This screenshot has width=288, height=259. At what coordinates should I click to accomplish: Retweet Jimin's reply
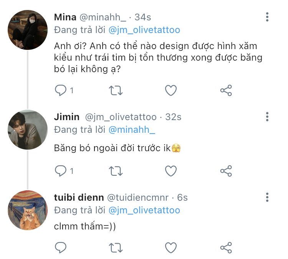pos(116,170)
